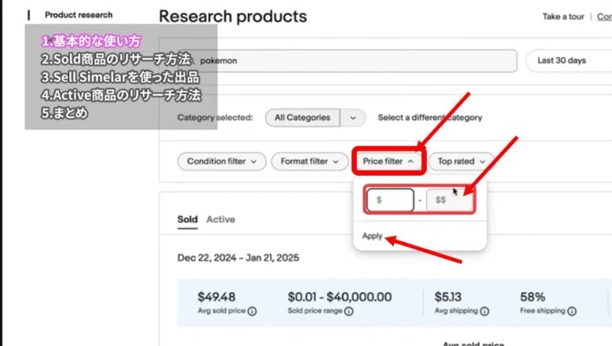Screen dimensions: 612x346
Task: Switch to the Sold tab
Action: click(x=188, y=220)
